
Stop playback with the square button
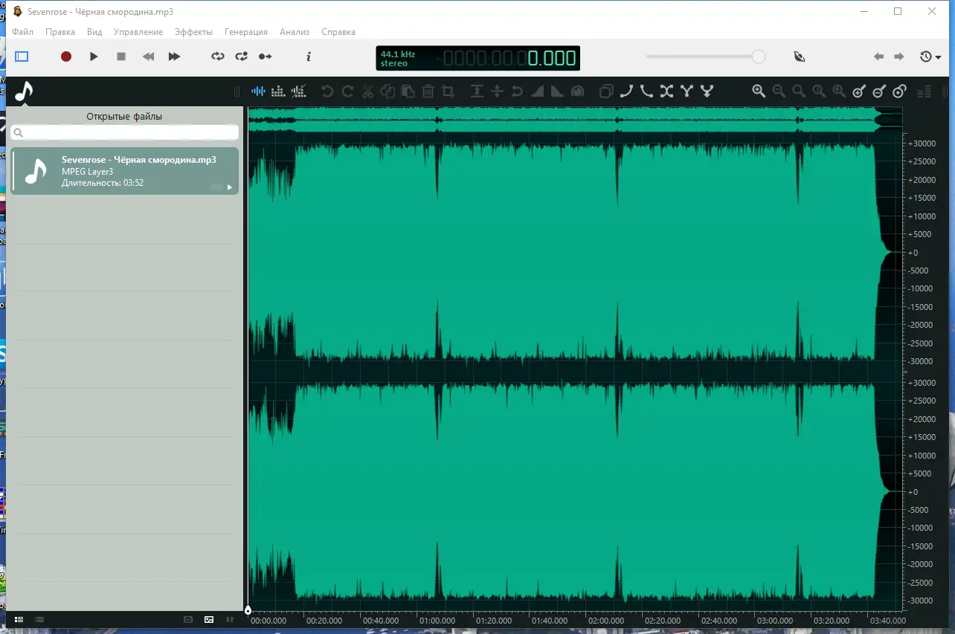[121, 56]
